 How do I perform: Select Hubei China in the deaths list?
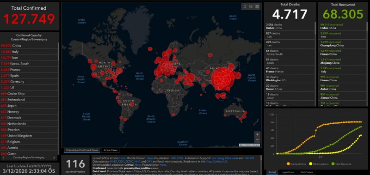pos(290,26)
